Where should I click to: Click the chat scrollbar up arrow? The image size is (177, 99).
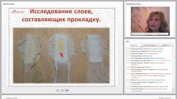pos(173,89)
